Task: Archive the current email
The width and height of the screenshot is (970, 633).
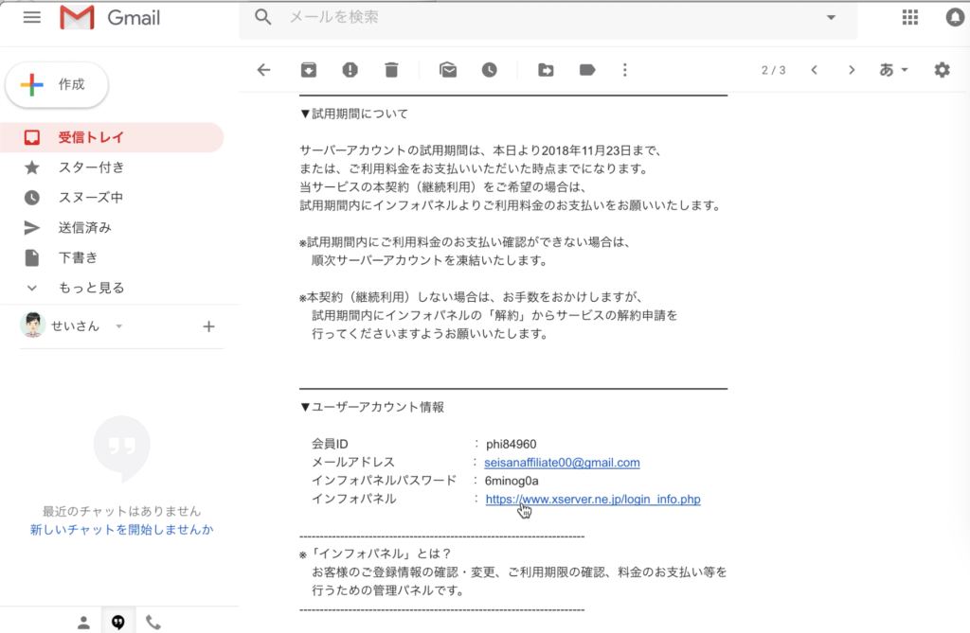Action: coord(308,69)
